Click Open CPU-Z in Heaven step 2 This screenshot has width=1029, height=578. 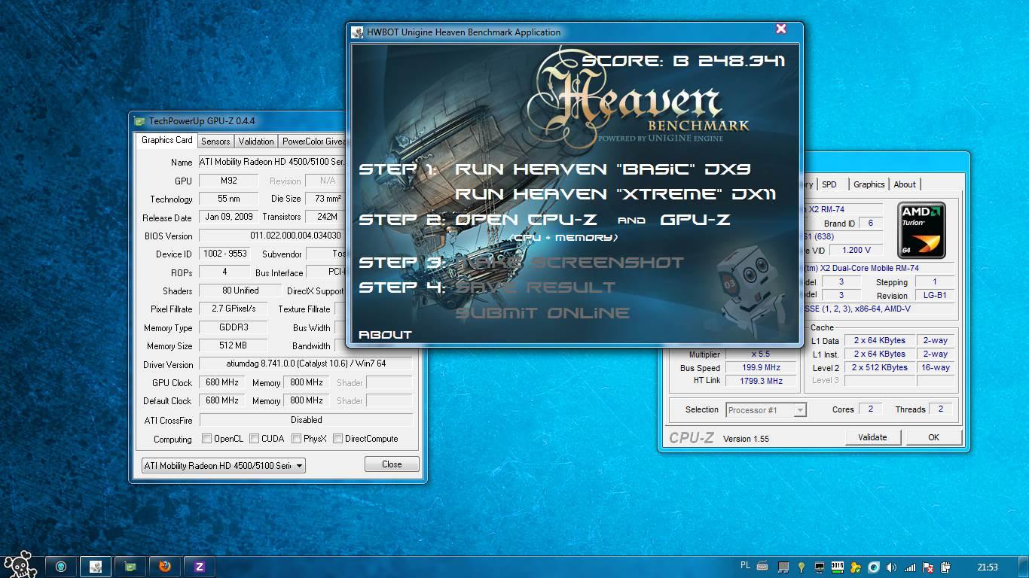[x=527, y=221]
